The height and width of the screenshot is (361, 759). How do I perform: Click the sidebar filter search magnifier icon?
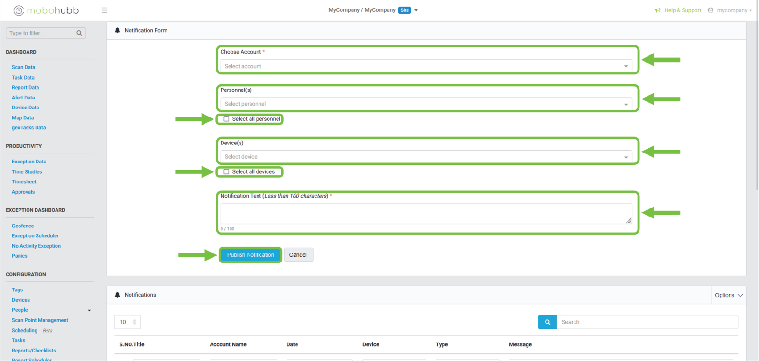[x=79, y=33]
